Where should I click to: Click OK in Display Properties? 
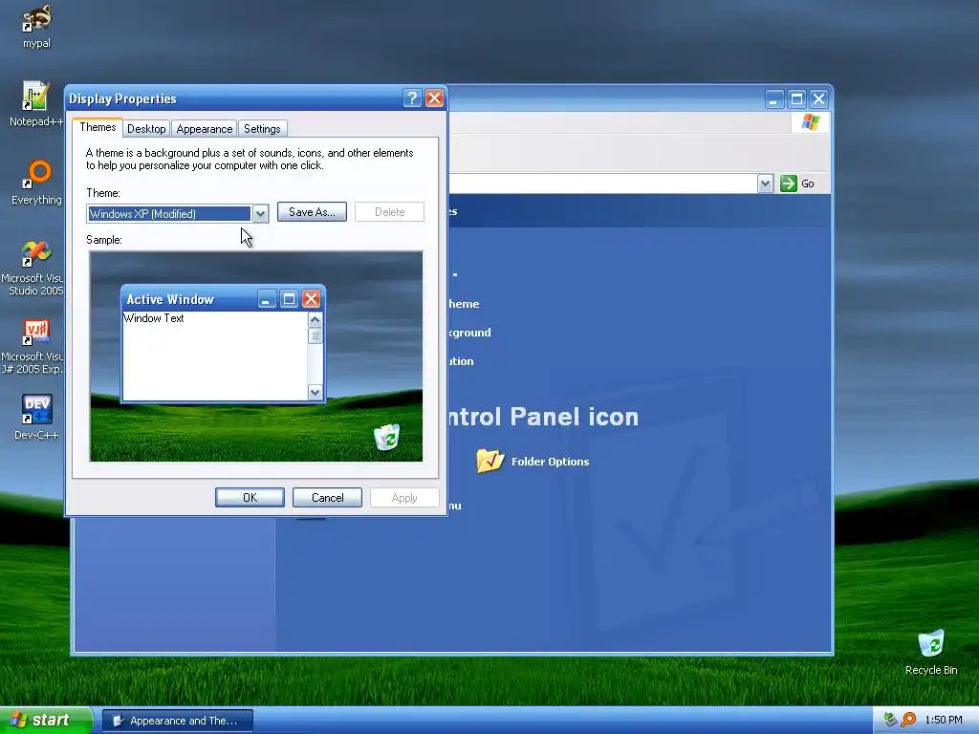coord(250,497)
